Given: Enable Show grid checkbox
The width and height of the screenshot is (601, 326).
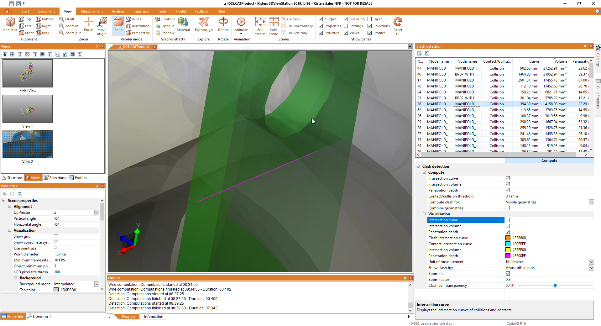Looking at the screenshot, I should (x=56, y=236).
